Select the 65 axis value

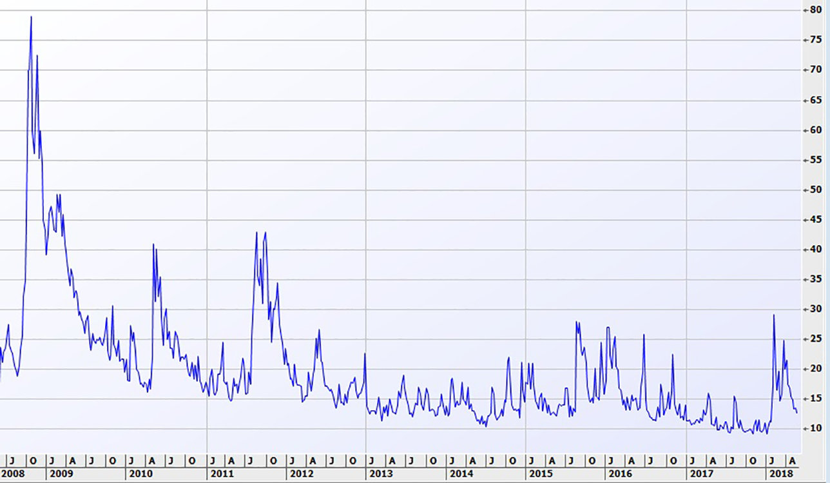pos(815,100)
